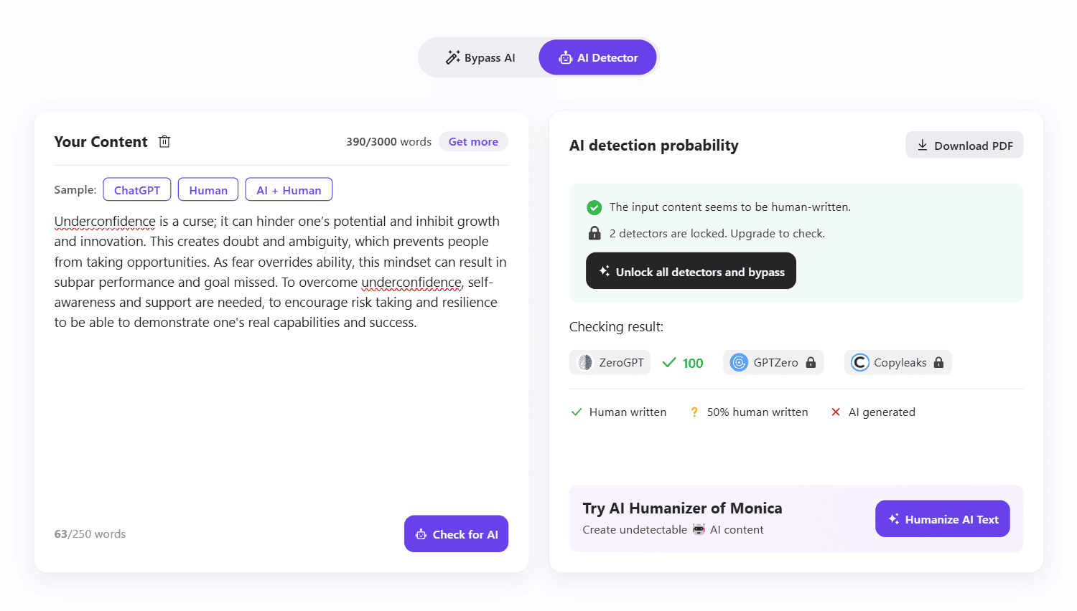Click the Copyleaks logo icon

[860, 363]
